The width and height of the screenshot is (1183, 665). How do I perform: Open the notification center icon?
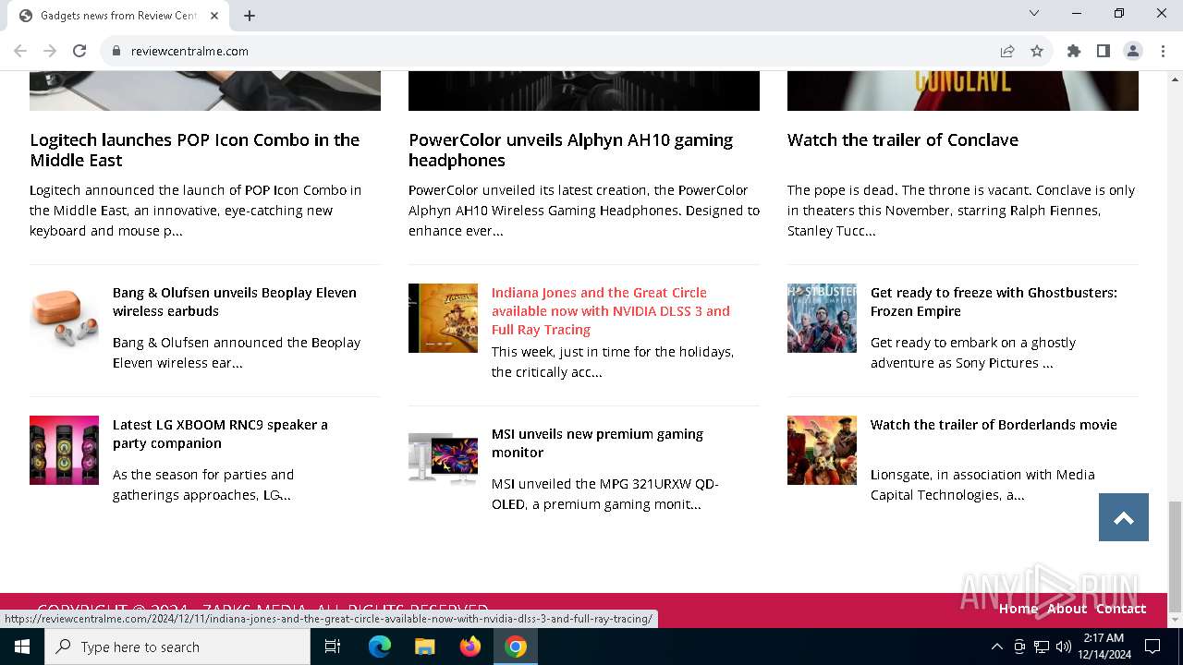click(1153, 647)
